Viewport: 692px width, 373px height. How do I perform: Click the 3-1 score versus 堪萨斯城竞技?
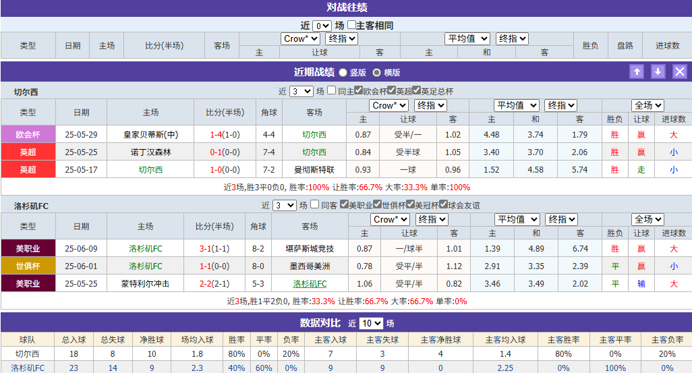click(205, 248)
